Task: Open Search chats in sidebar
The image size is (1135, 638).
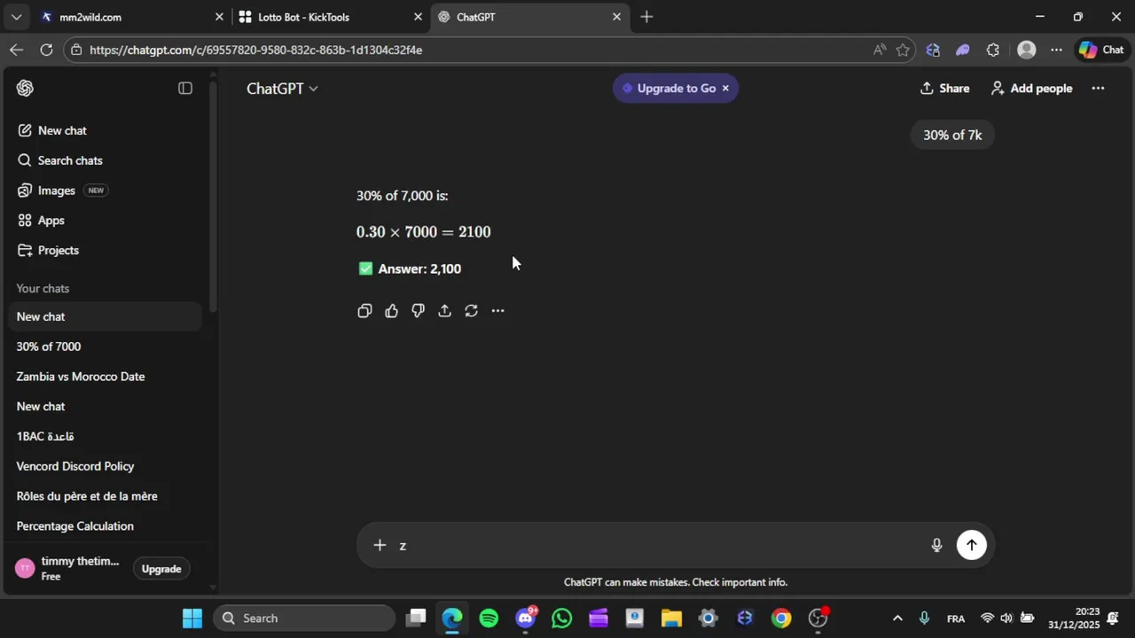Action: point(106,160)
